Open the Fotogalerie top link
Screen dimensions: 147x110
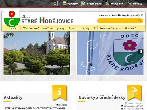point(117,4)
